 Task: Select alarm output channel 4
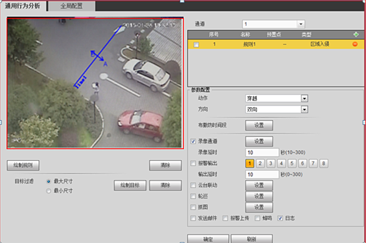pos(281,163)
